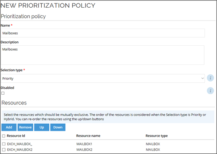
Task: Tick checkbox for EXCH_MAILBOX2 row
Action: click(4, 150)
